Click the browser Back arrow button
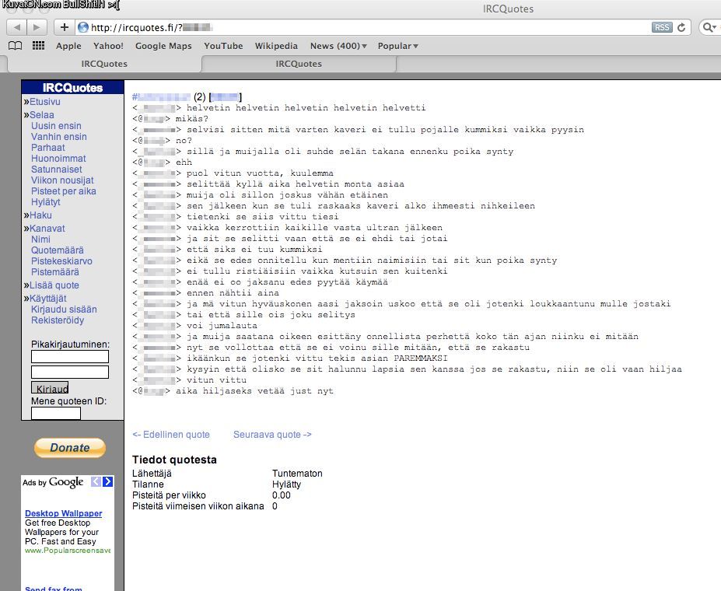The width and height of the screenshot is (721, 591). 16,27
